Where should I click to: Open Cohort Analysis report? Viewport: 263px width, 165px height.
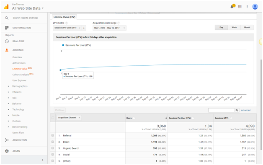pos(21,75)
